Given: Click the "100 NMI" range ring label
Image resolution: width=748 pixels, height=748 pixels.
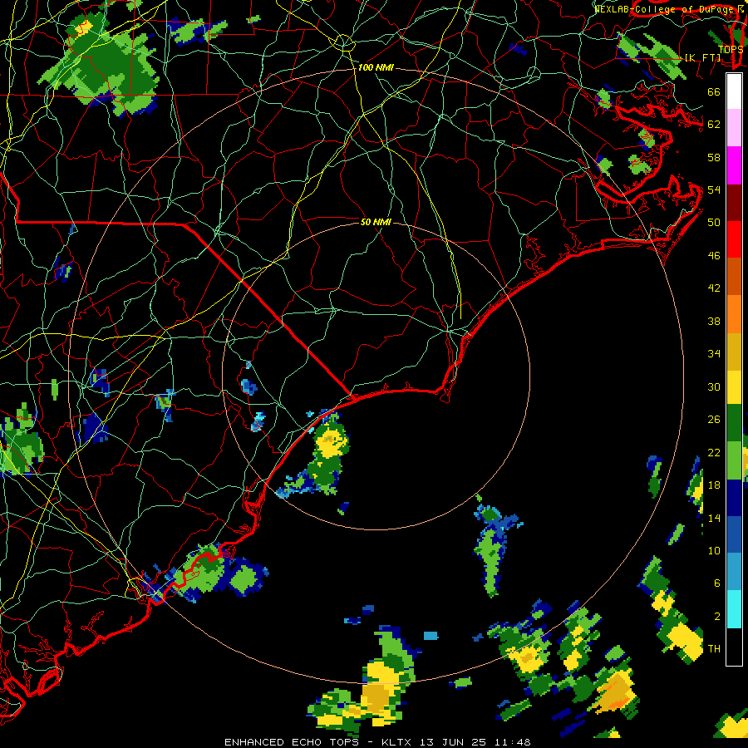Looking at the screenshot, I should [376, 68].
